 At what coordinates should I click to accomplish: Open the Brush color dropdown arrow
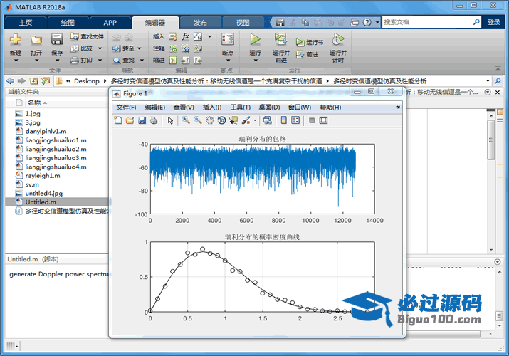pyautogui.click(x=255, y=121)
